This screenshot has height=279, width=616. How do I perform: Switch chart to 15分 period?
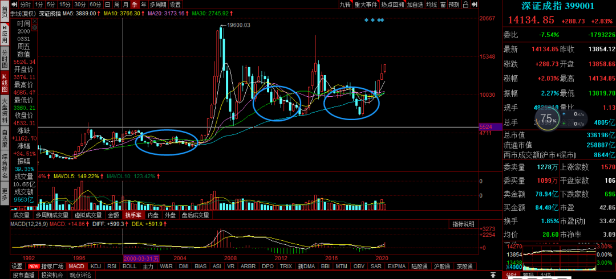tap(65, 5)
